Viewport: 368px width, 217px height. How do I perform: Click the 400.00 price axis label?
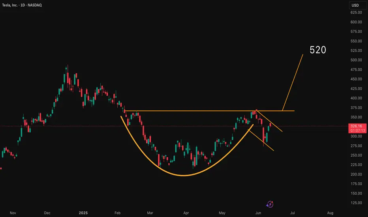[x=356, y=98]
